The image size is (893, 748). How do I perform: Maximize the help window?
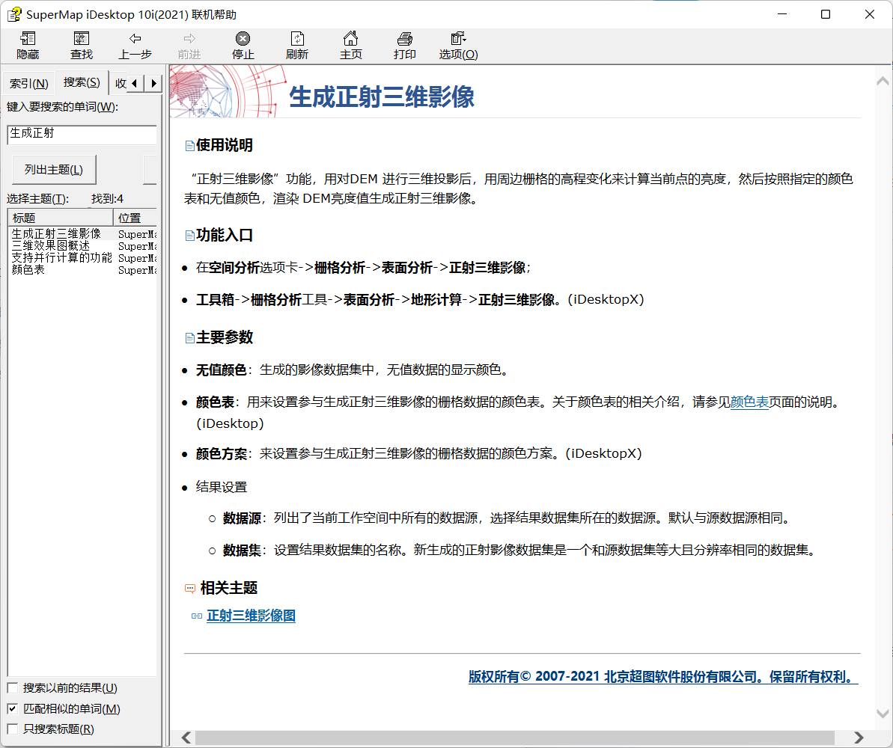point(826,14)
